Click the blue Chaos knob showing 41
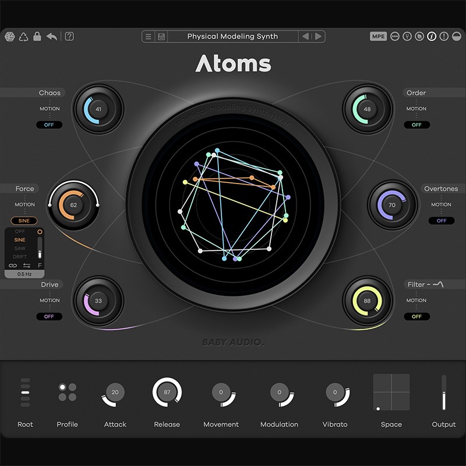 click(x=98, y=109)
